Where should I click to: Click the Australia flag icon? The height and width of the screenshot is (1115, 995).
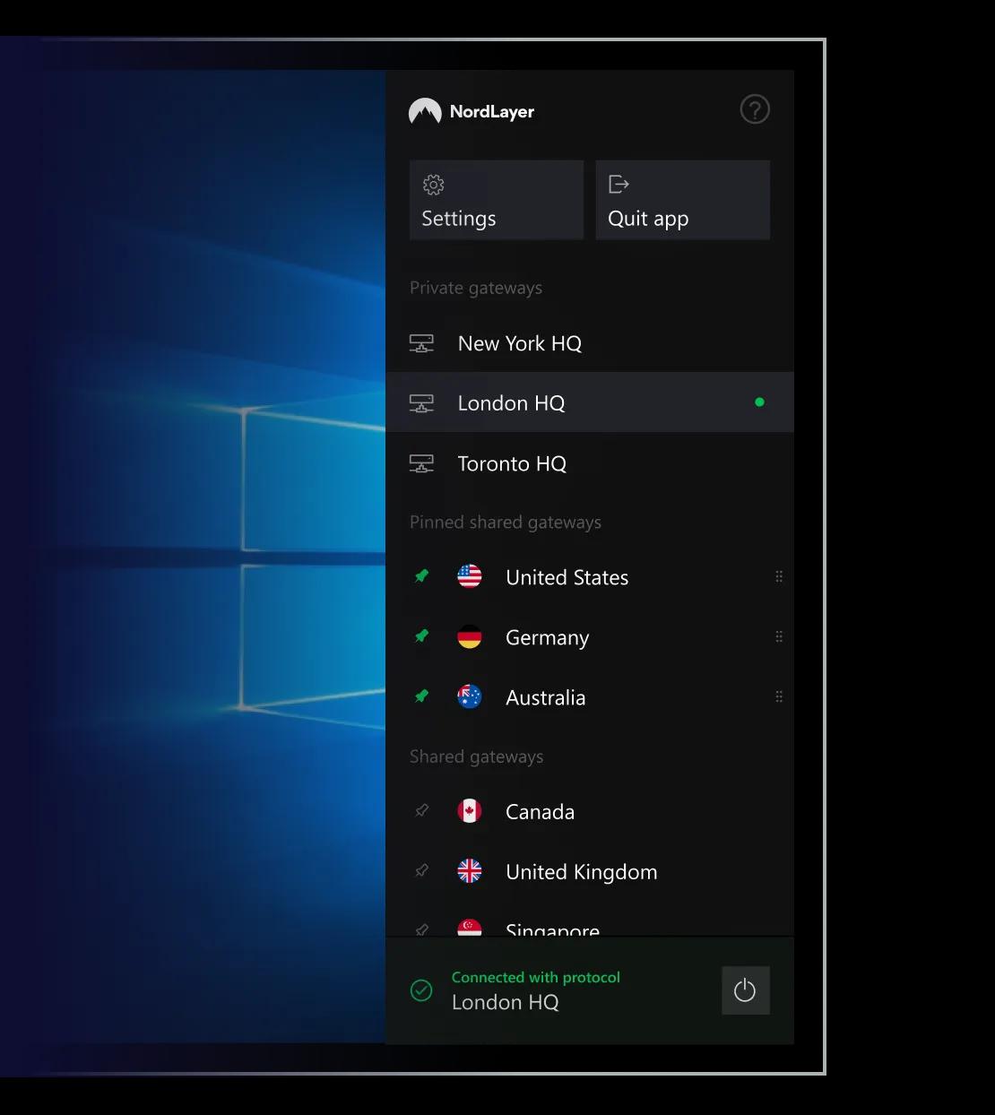pos(470,697)
